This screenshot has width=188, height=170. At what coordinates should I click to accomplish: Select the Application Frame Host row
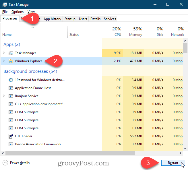pos(92,88)
